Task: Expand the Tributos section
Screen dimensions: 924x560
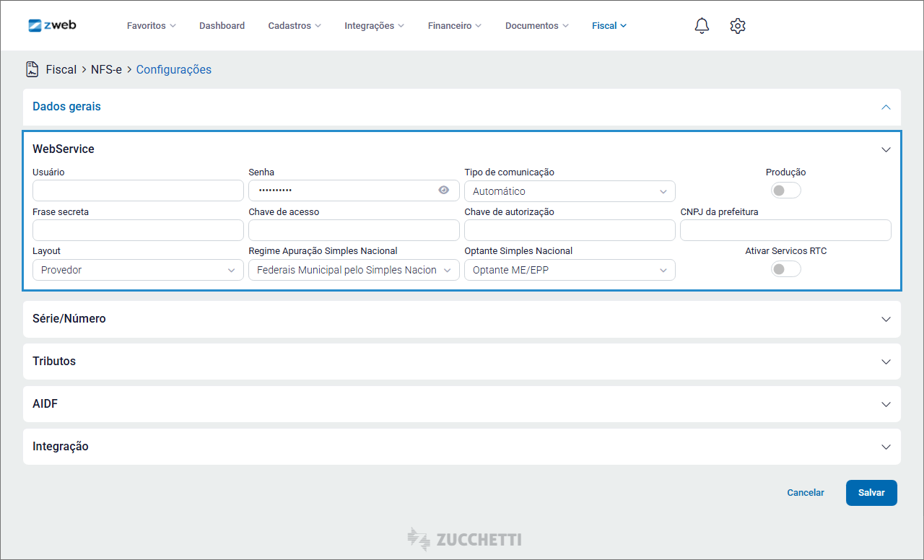Action: [x=886, y=362]
